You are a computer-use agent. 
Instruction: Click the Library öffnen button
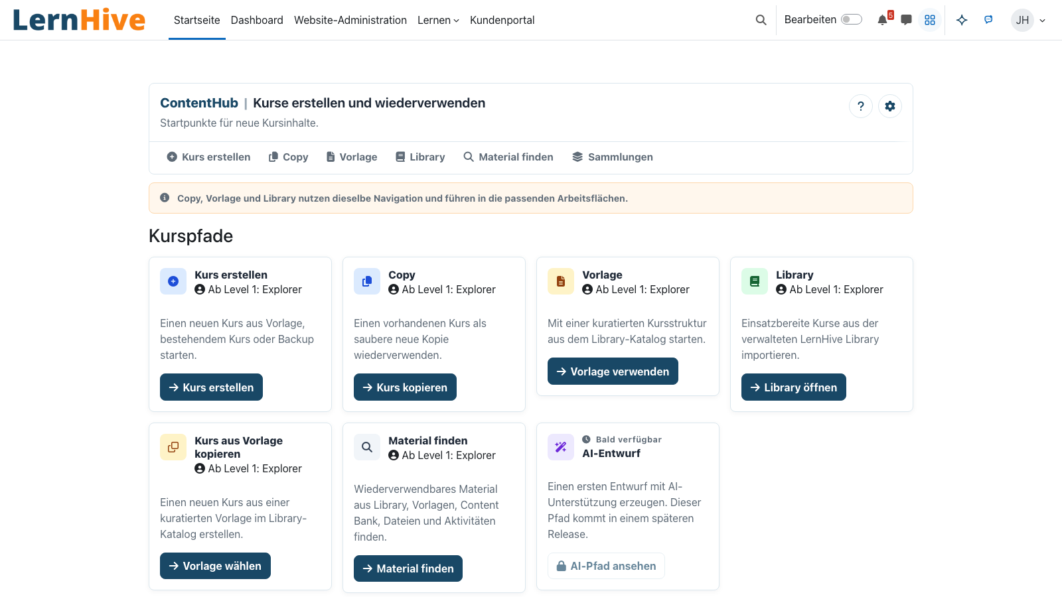[x=794, y=387]
